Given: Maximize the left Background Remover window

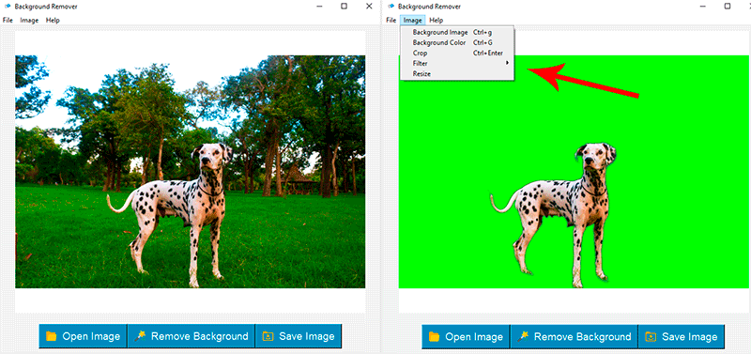Looking at the screenshot, I should click(344, 7).
